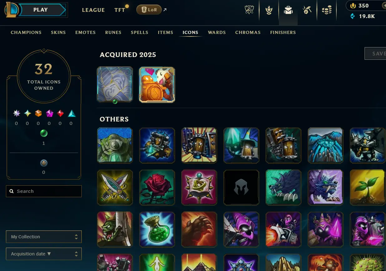Click the icon Search field
Image resolution: width=386 pixels, height=271 pixels.
(x=44, y=191)
